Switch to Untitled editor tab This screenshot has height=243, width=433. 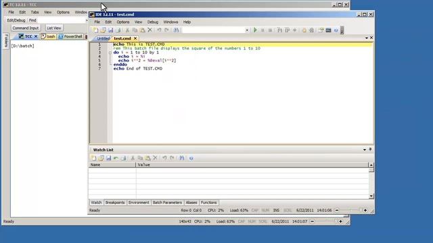point(104,38)
